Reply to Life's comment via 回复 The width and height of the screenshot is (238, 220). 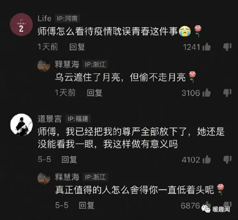pos(77,47)
